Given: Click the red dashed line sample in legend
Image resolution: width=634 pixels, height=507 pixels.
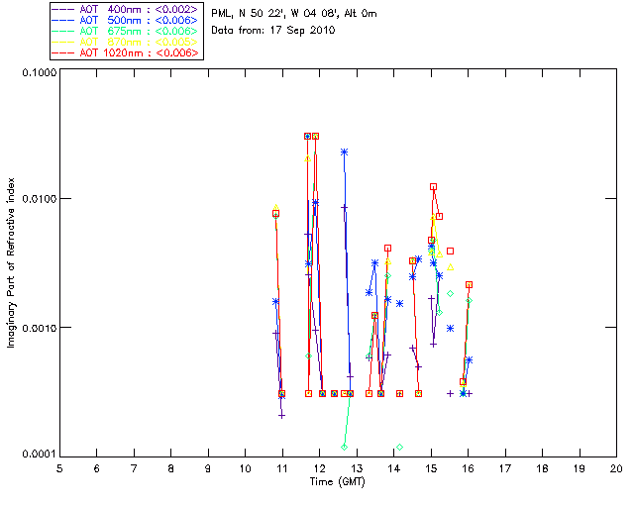Looking at the screenshot, I should click(x=63, y=53).
